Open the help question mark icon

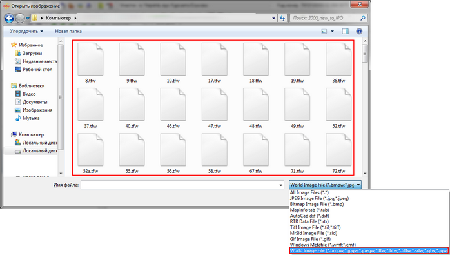(358, 31)
